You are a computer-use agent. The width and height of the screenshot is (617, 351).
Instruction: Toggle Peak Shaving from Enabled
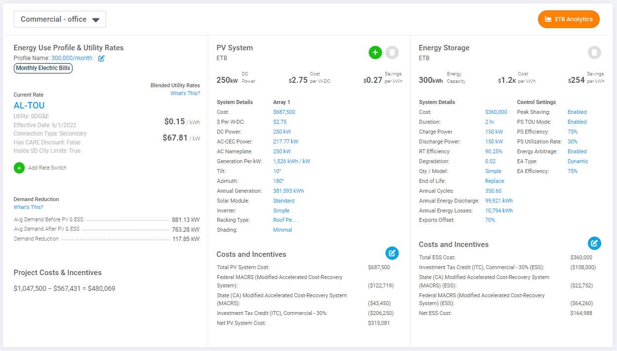577,112
